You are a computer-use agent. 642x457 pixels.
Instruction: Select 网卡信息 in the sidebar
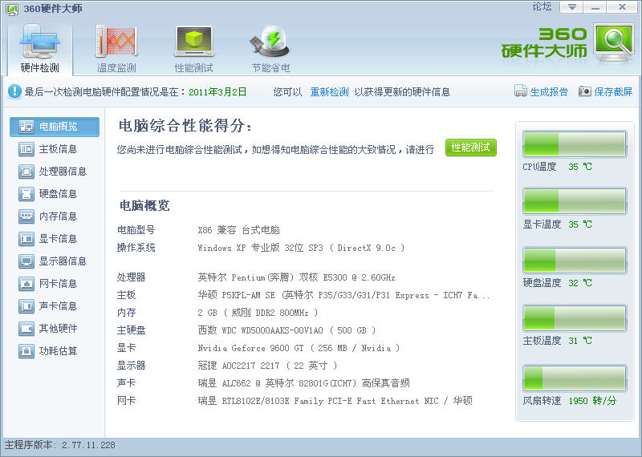pyautogui.click(x=55, y=284)
